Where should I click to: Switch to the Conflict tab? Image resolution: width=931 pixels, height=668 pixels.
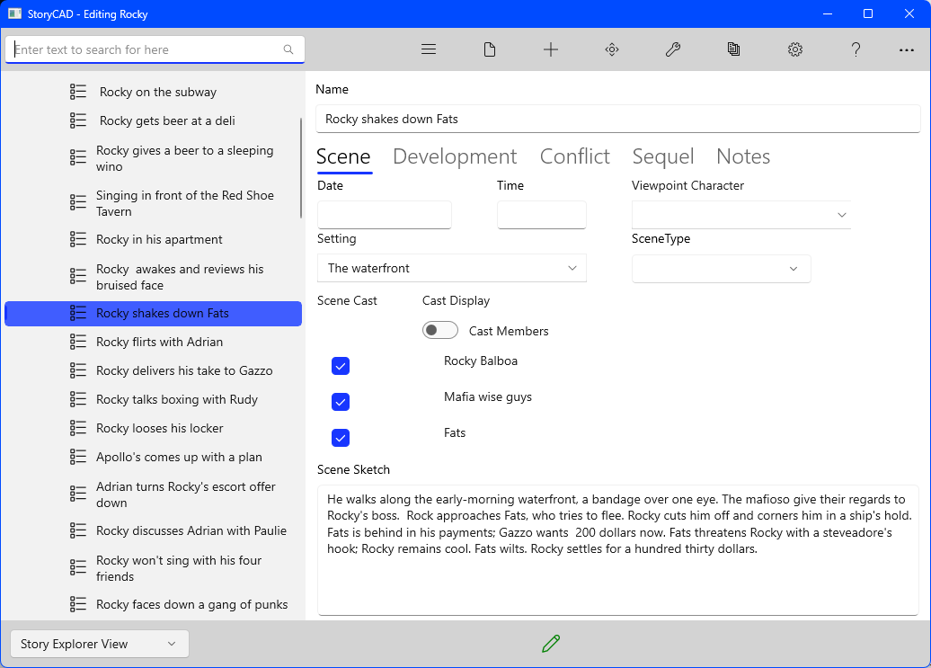click(574, 156)
